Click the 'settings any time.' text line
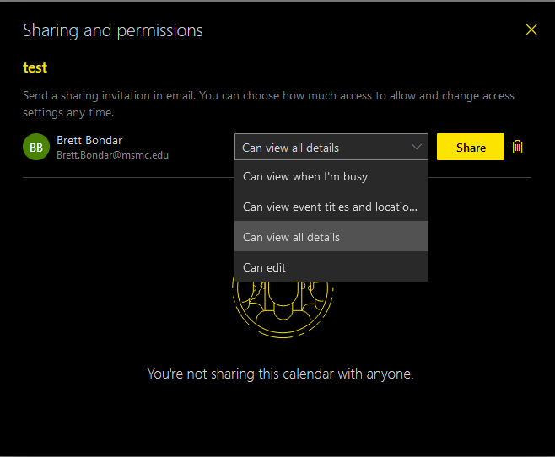This screenshot has height=457, width=555. click(x=68, y=112)
